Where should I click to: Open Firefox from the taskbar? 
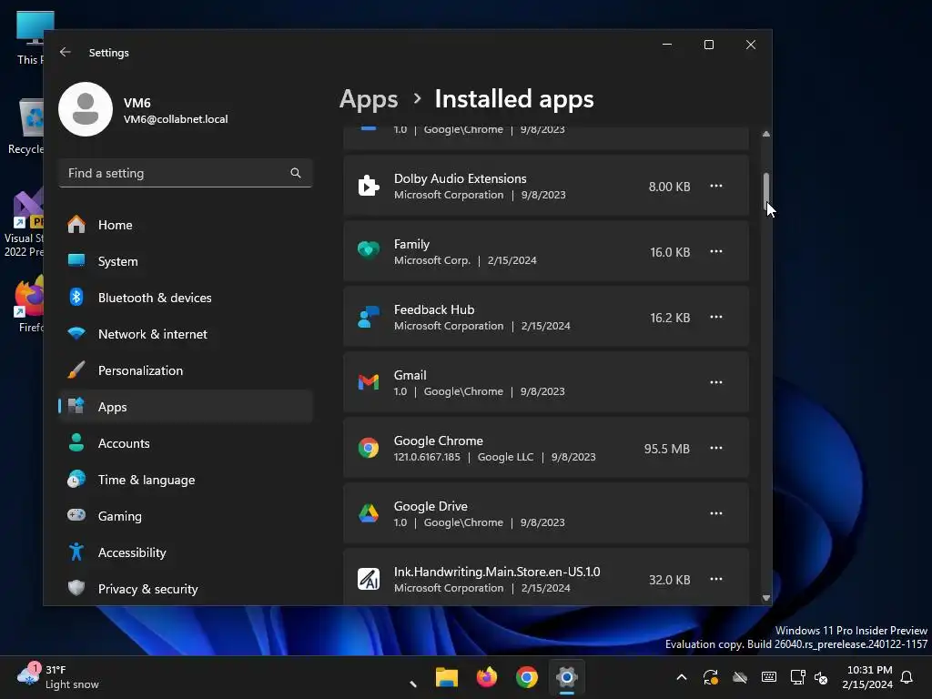point(487,677)
